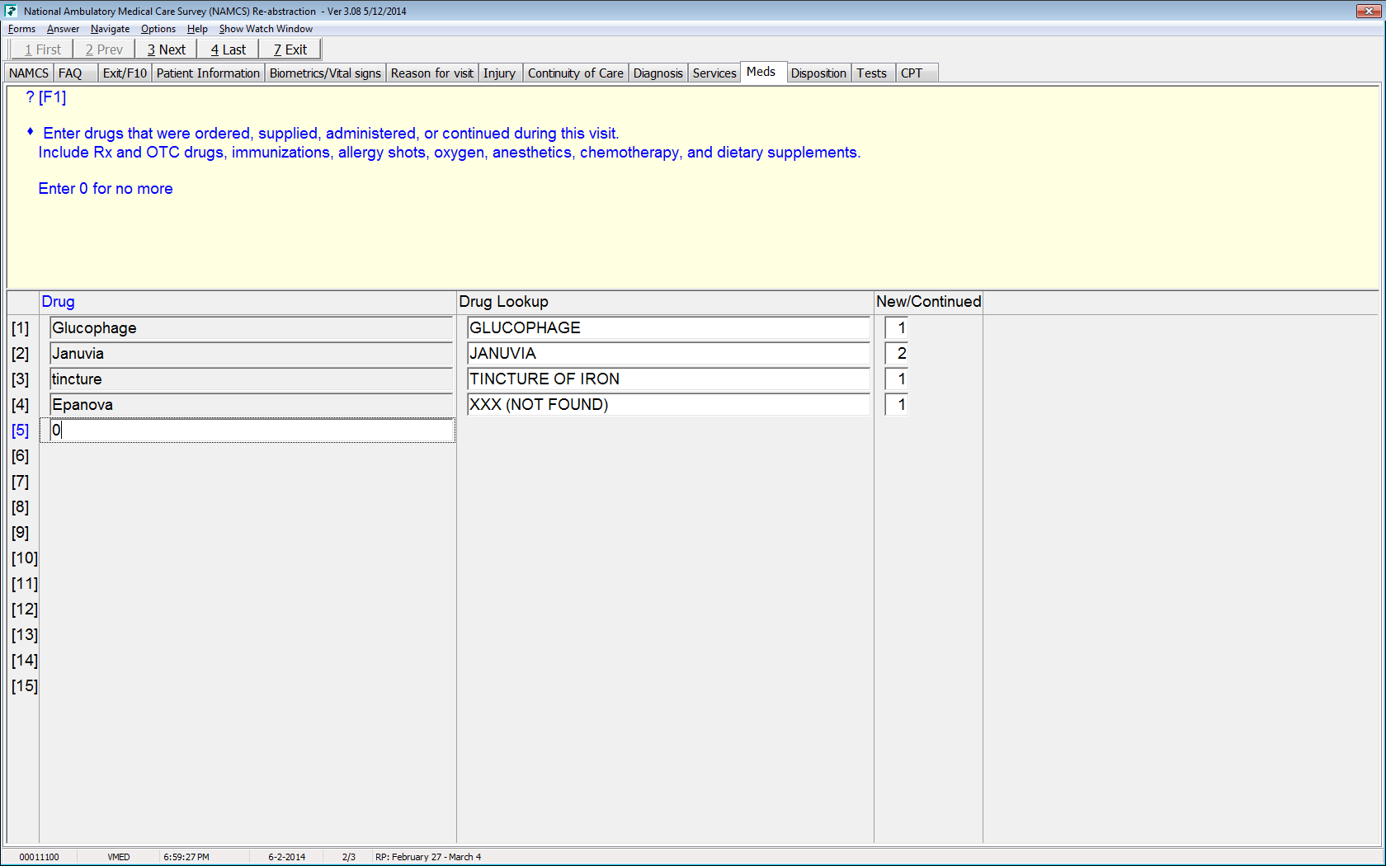Viewport: 1386px width, 866px height.
Task: Go to the Disposition tab
Action: tap(818, 73)
